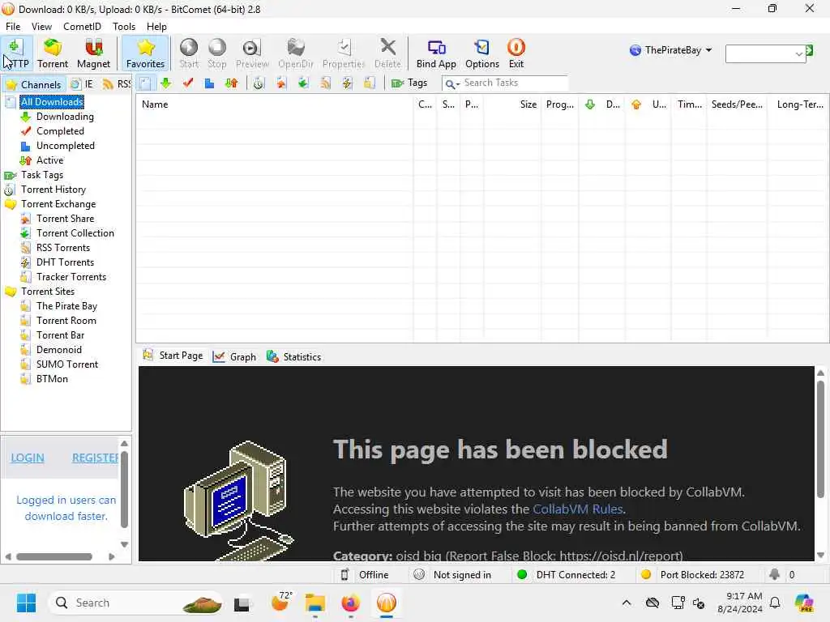830x622 pixels.
Task: Click the Bind App toolbar button
Action: (x=436, y=53)
